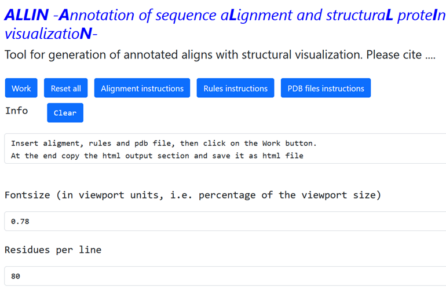Show the Rules instructions
Screen dimensions: 446x290
[235, 89]
